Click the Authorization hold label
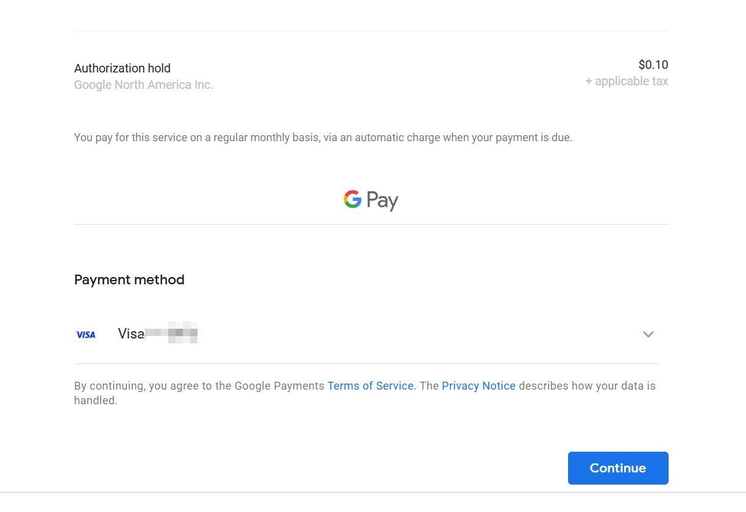 (123, 68)
